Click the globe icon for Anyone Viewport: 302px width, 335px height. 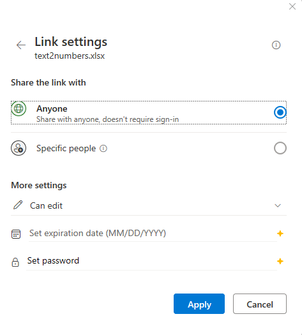tap(19, 108)
